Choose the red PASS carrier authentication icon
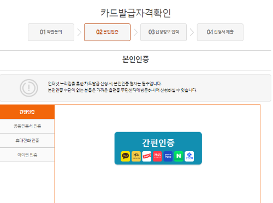273x203 pixels. click(157, 156)
